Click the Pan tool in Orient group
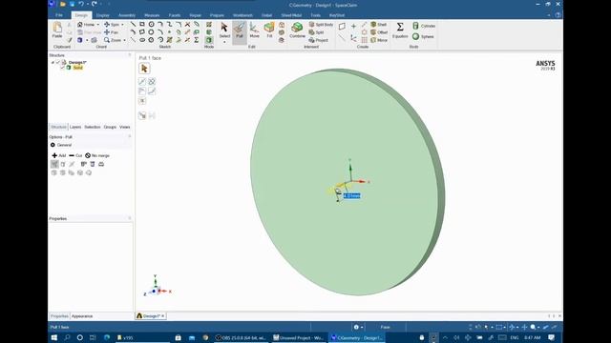This screenshot has height=343, width=611. click(111, 32)
